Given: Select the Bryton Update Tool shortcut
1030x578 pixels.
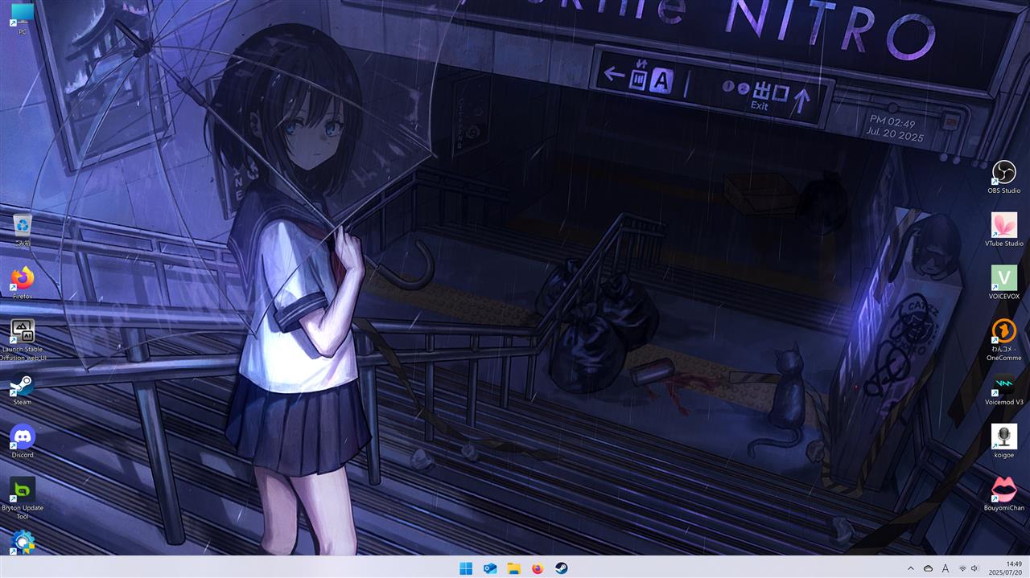Looking at the screenshot, I should (23, 498).
